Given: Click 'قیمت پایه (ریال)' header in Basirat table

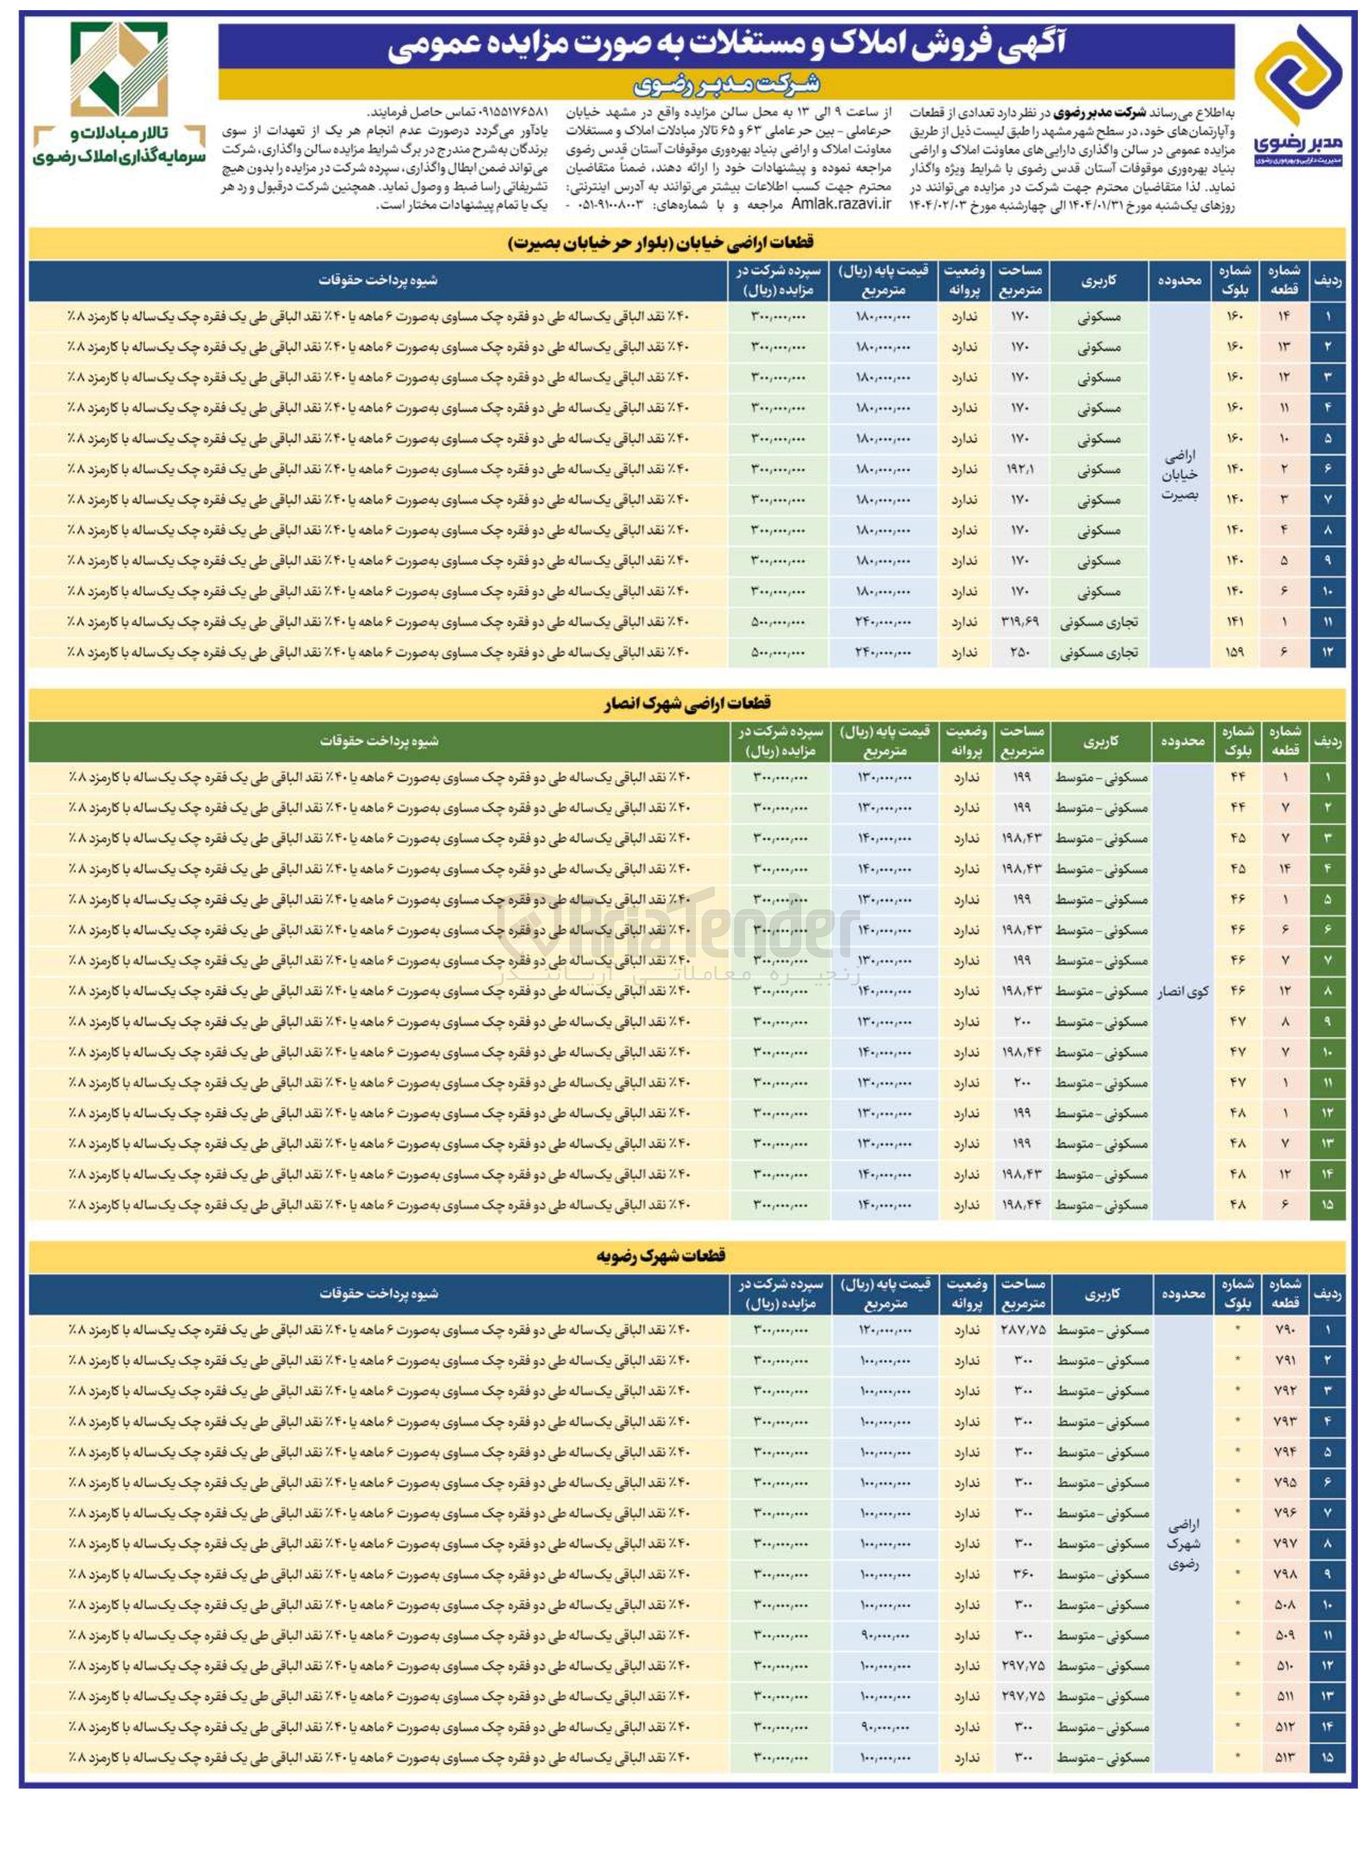Looking at the screenshot, I should (883, 280).
